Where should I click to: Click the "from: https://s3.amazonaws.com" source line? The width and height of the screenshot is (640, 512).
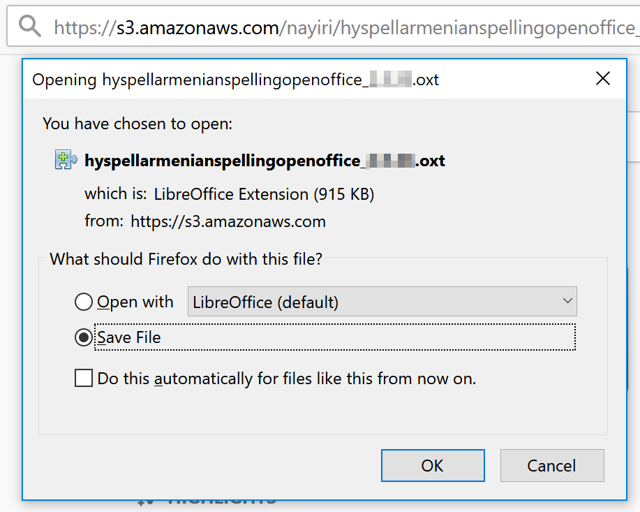point(205,222)
